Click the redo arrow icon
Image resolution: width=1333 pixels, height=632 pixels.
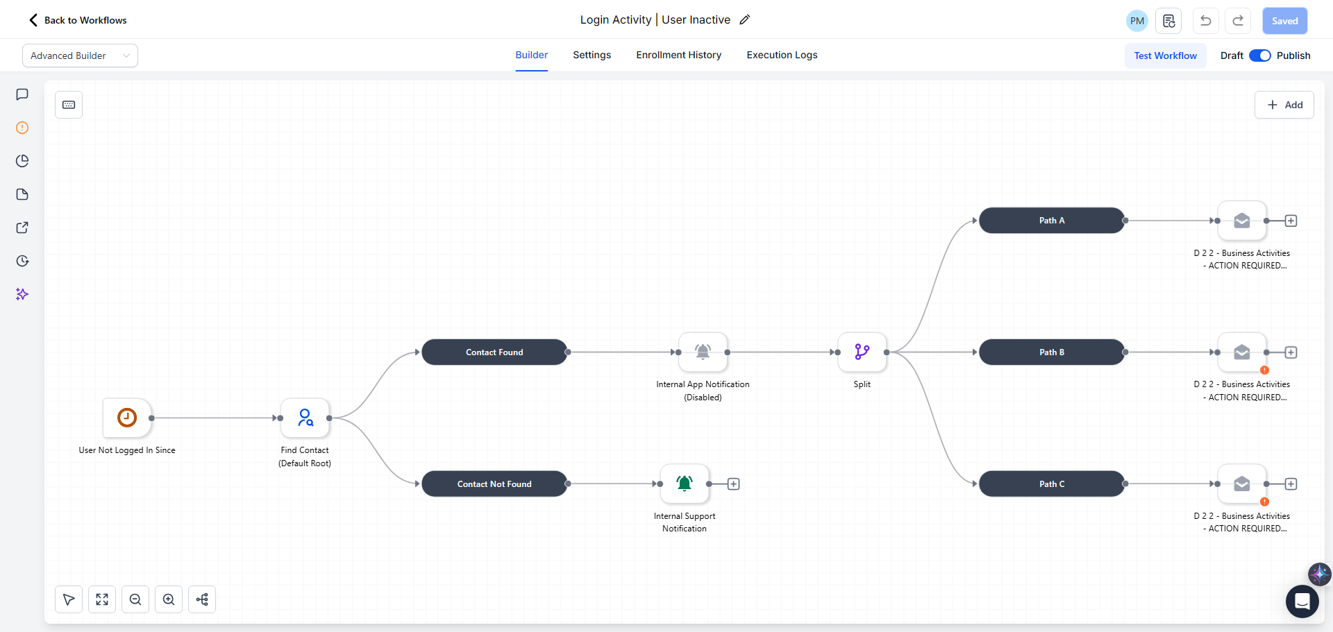tap(1238, 21)
